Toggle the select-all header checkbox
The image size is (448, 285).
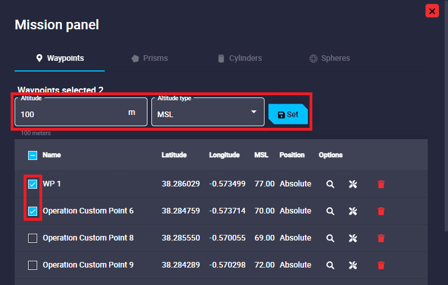tap(33, 155)
